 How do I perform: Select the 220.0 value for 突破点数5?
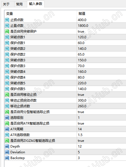click(x=82, y=83)
